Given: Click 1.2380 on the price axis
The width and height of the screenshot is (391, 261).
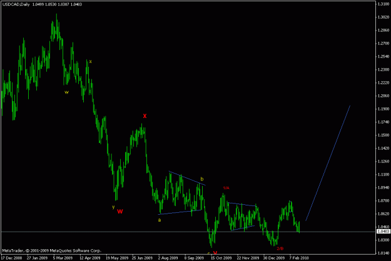Looking at the screenshot, I should pyautogui.click(x=383, y=69).
